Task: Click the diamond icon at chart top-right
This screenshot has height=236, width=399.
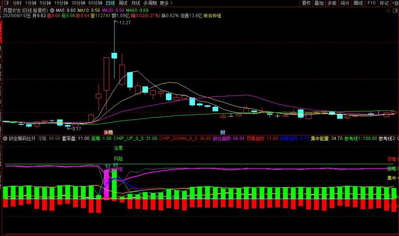Action: [388, 10]
